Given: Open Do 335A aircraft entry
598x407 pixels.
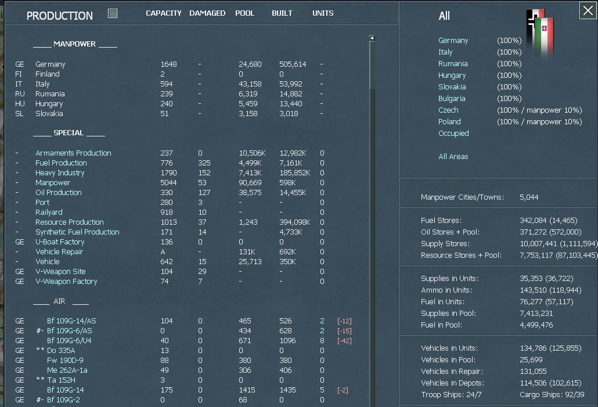Looking at the screenshot, I should (x=61, y=351).
